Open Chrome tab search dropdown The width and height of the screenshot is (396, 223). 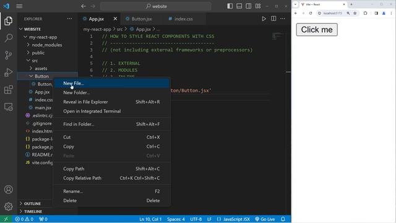tap(295, 4)
